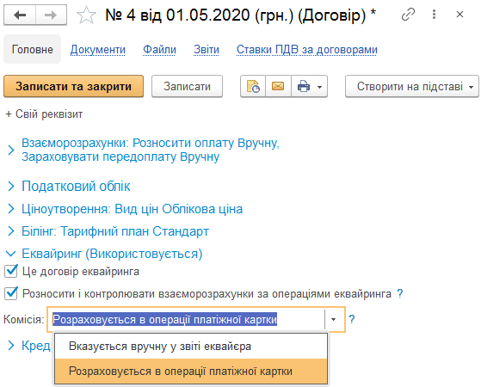Expand the Взаєморозрахунки section chevron
Viewport: 481px width, 387px height.
11,150
